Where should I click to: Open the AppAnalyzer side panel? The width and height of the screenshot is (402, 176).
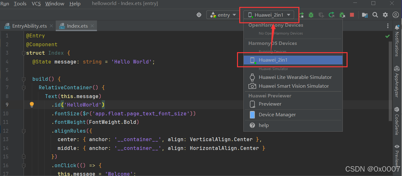coord(397,81)
